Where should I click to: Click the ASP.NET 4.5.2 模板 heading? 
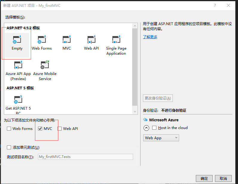[x=23, y=28]
